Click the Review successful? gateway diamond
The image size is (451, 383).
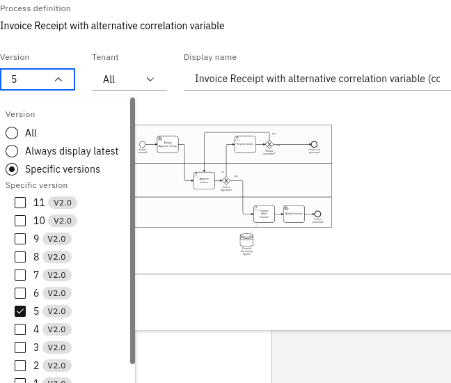pyautogui.click(x=269, y=144)
